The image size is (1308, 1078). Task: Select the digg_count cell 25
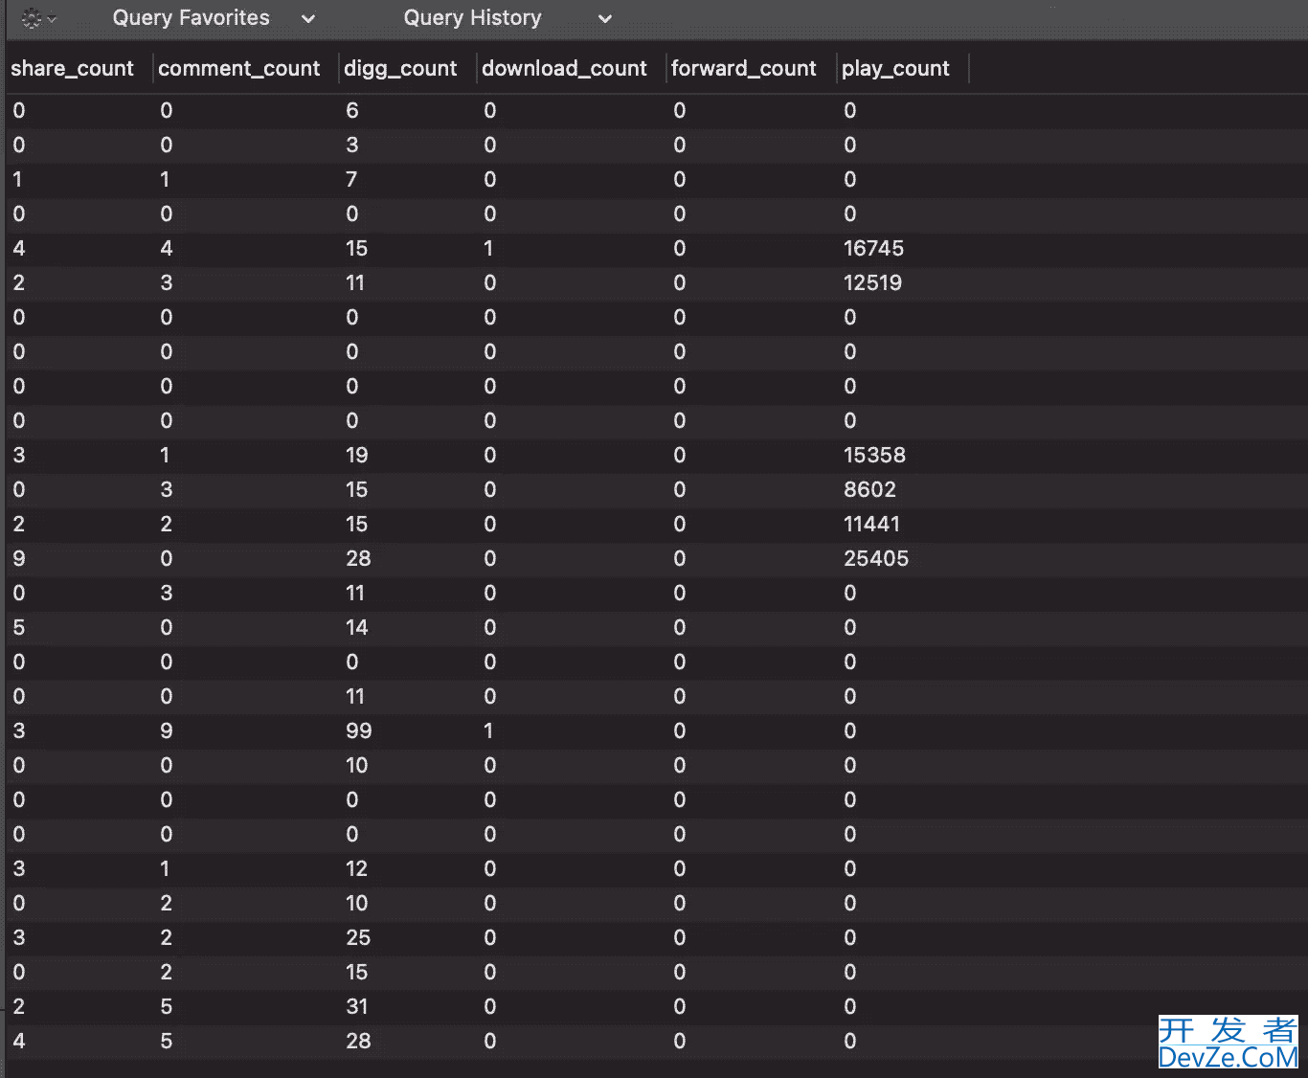pyautogui.click(x=358, y=938)
